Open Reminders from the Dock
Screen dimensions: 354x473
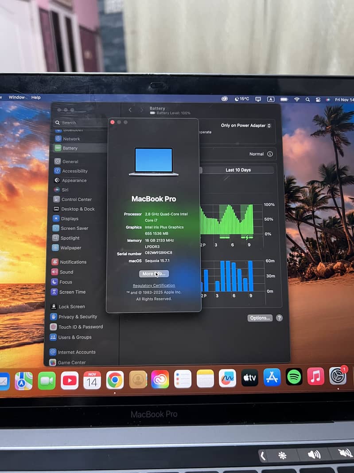pos(183,379)
